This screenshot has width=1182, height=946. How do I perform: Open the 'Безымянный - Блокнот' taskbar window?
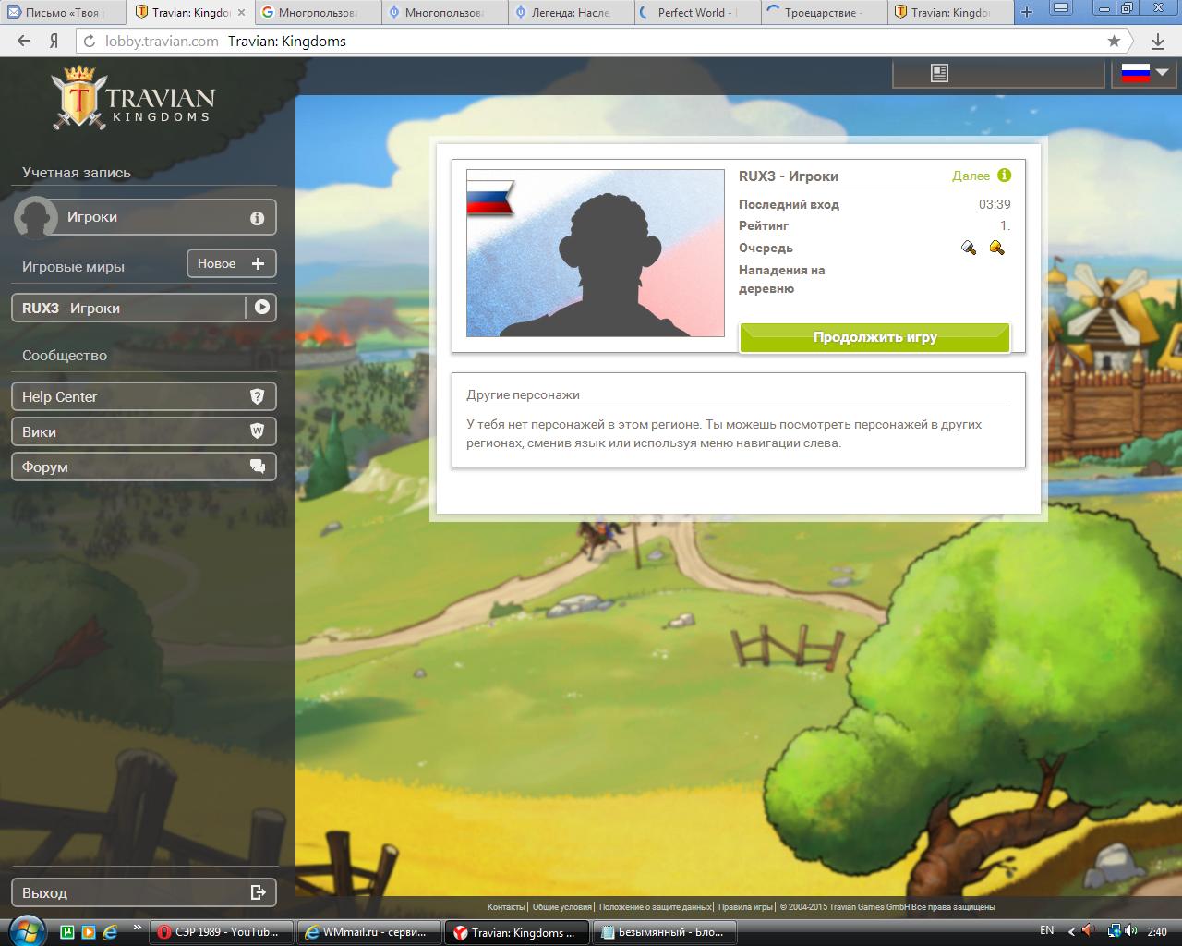[665, 932]
